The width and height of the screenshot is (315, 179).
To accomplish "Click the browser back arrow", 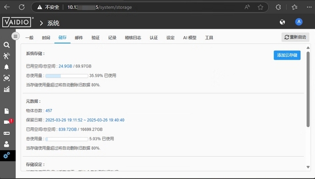I will tap(7, 7).
